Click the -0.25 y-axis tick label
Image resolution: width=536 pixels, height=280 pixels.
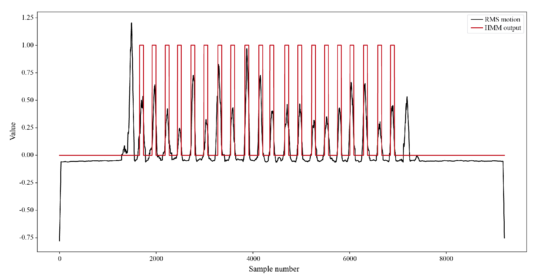pos(26,183)
